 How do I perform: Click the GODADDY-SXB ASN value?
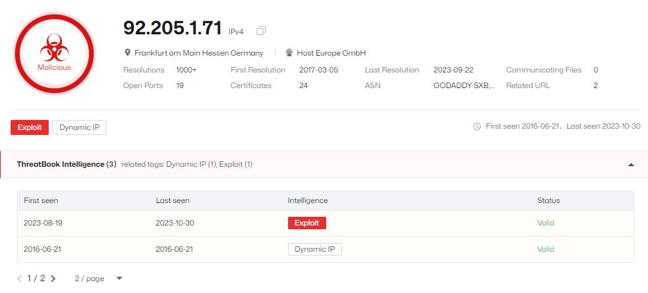point(464,86)
